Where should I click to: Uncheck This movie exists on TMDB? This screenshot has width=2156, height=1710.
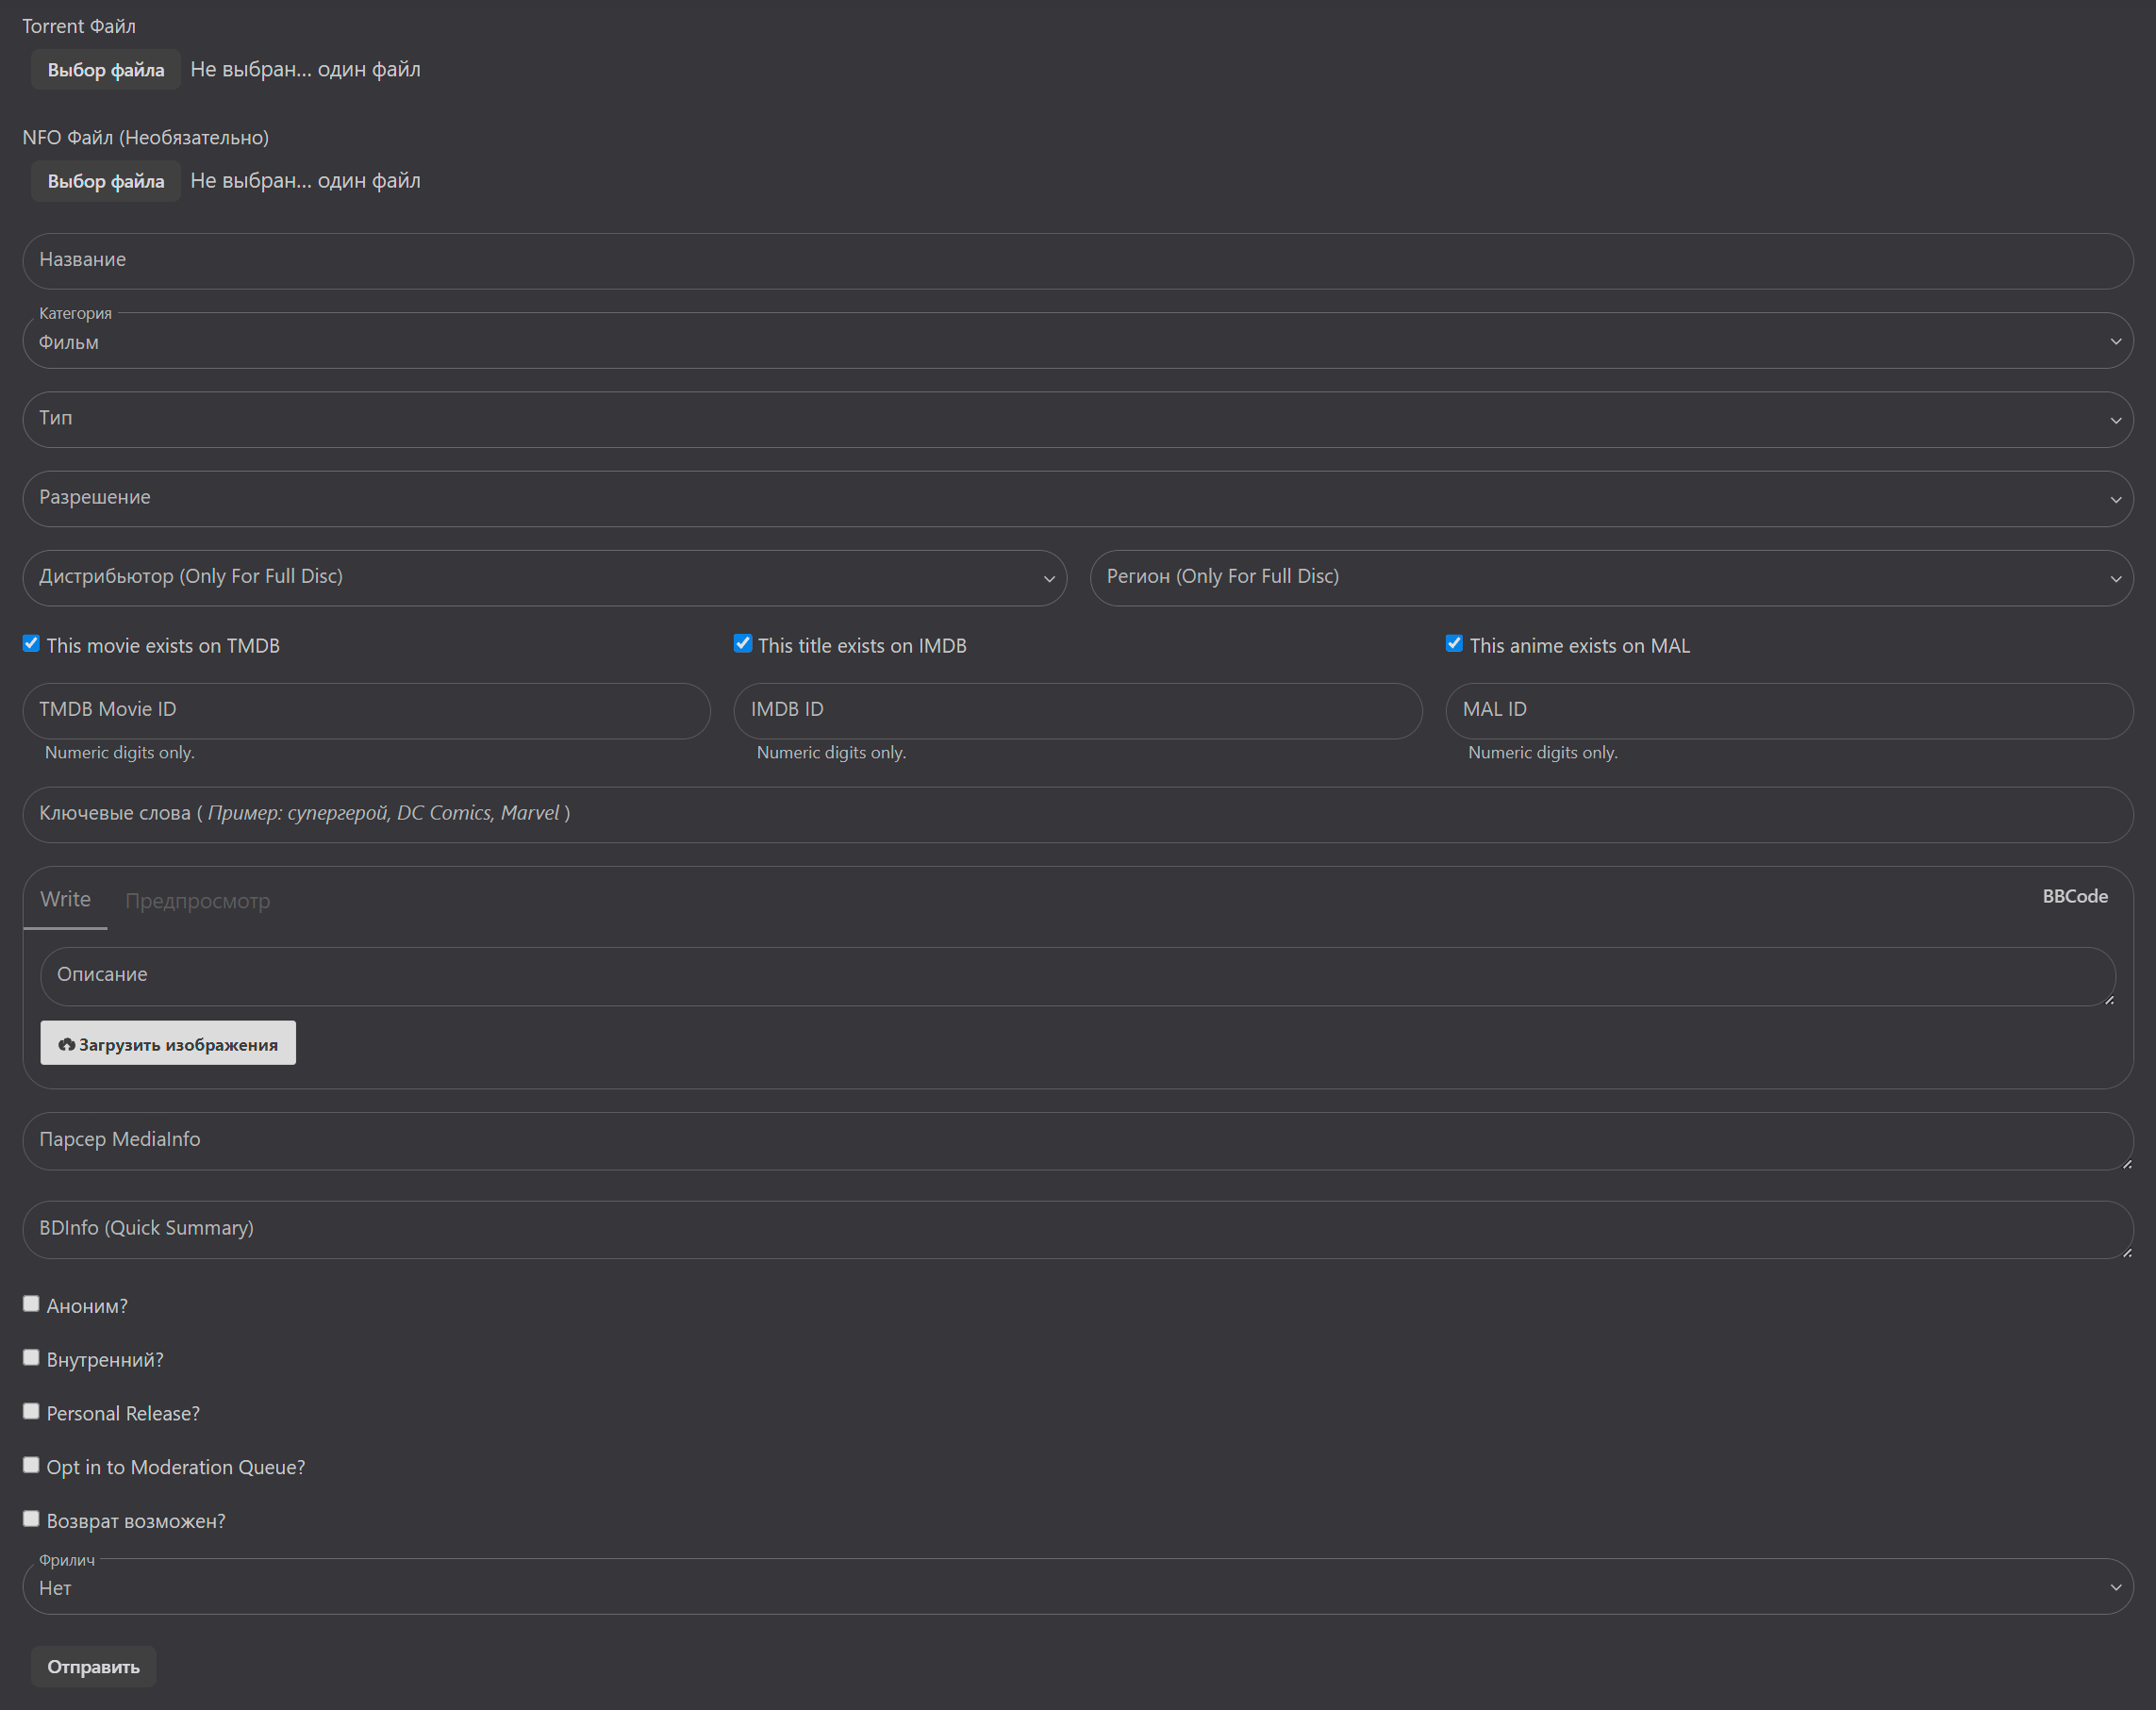[32, 644]
